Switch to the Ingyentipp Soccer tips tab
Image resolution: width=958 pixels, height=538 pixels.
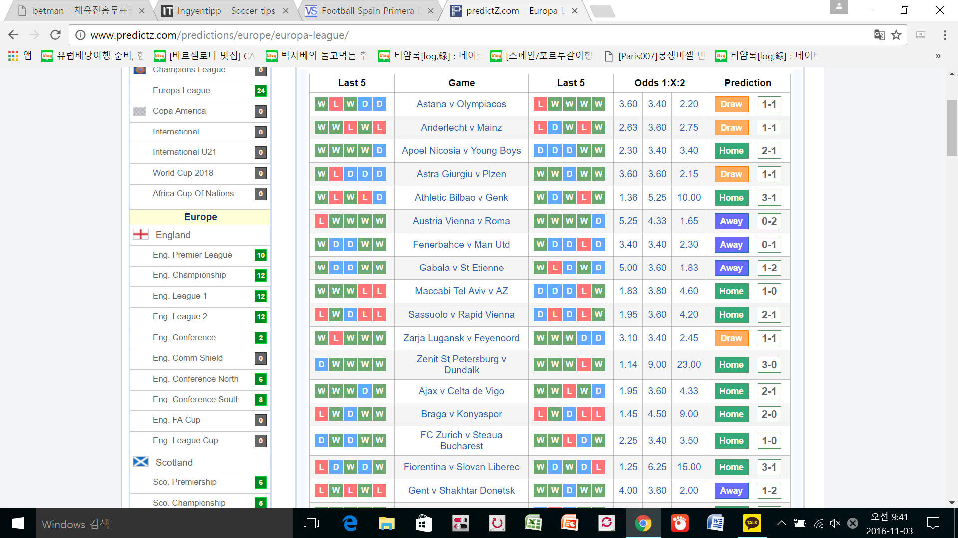pyautogui.click(x=225, y=11)
